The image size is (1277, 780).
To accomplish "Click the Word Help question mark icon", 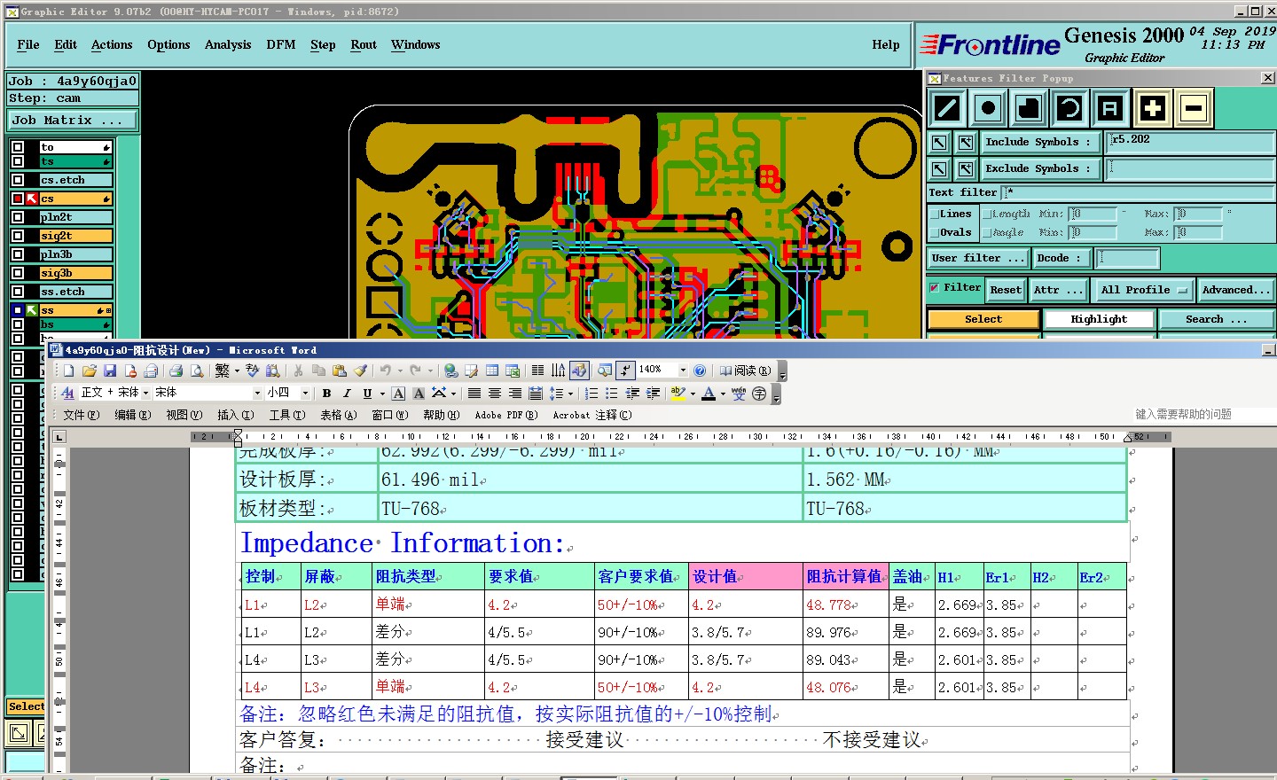I will click(700, 370).
